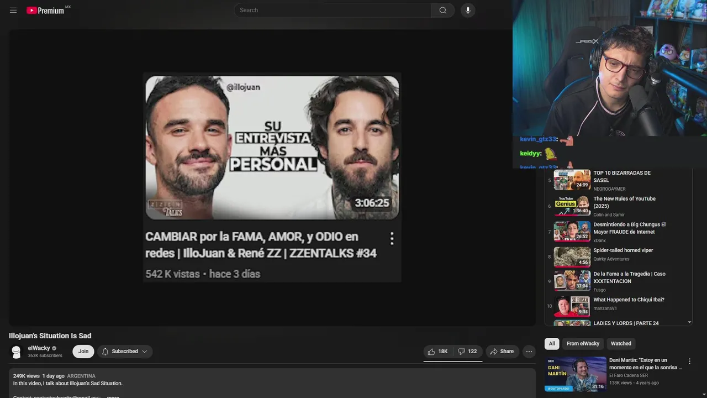The image size is (707, 398).
Task: Click El Faro Cadena SER channel name
Action: point(629,375)
